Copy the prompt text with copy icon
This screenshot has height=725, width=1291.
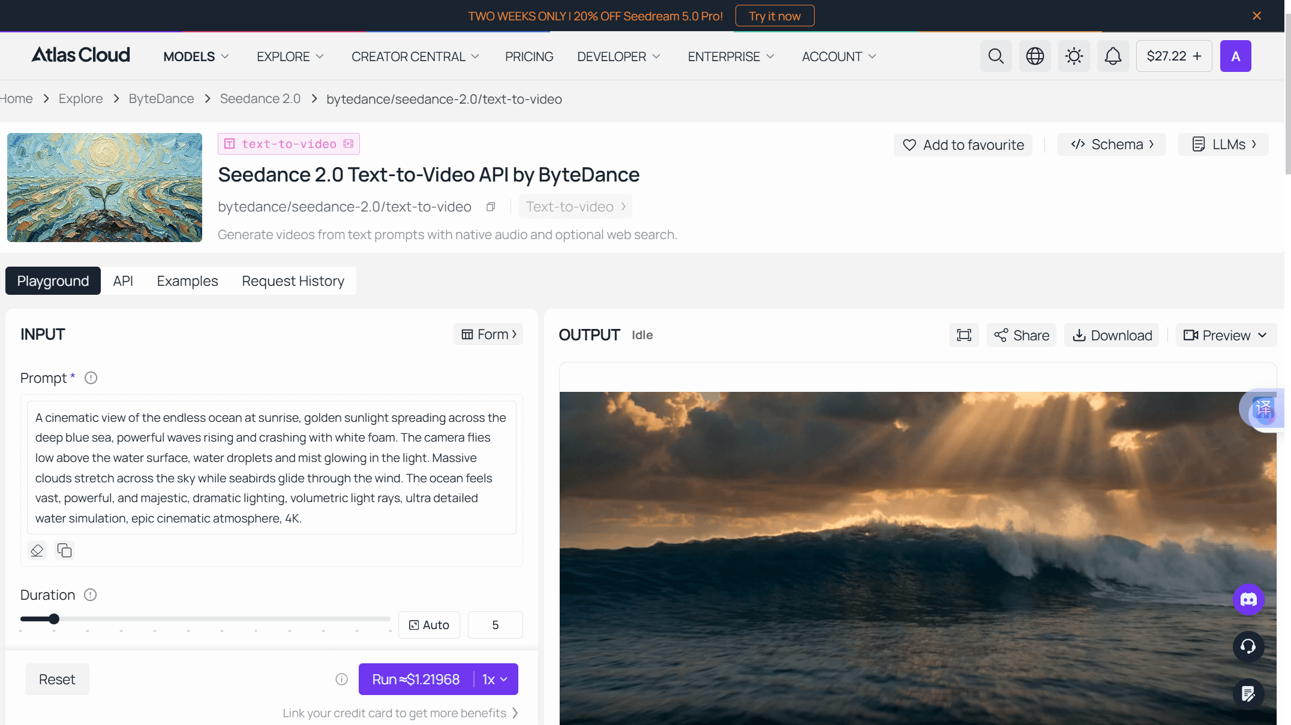pyautogui.click(x=64, y=550)
